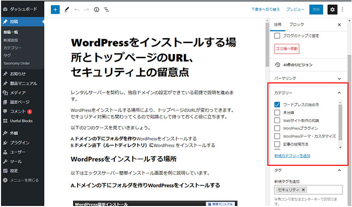The image size is (352, 207).
Task: Open 製品マニュアル in the sidebar
Action: coord(23,83)
